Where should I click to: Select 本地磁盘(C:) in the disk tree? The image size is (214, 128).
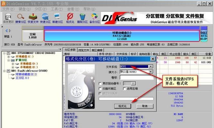tap(24, 56)
